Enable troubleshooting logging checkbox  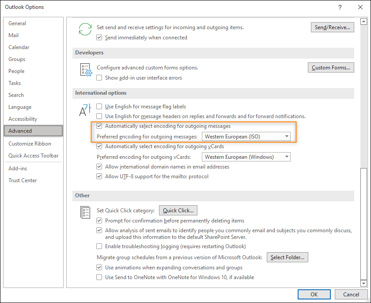coord(99,246)
